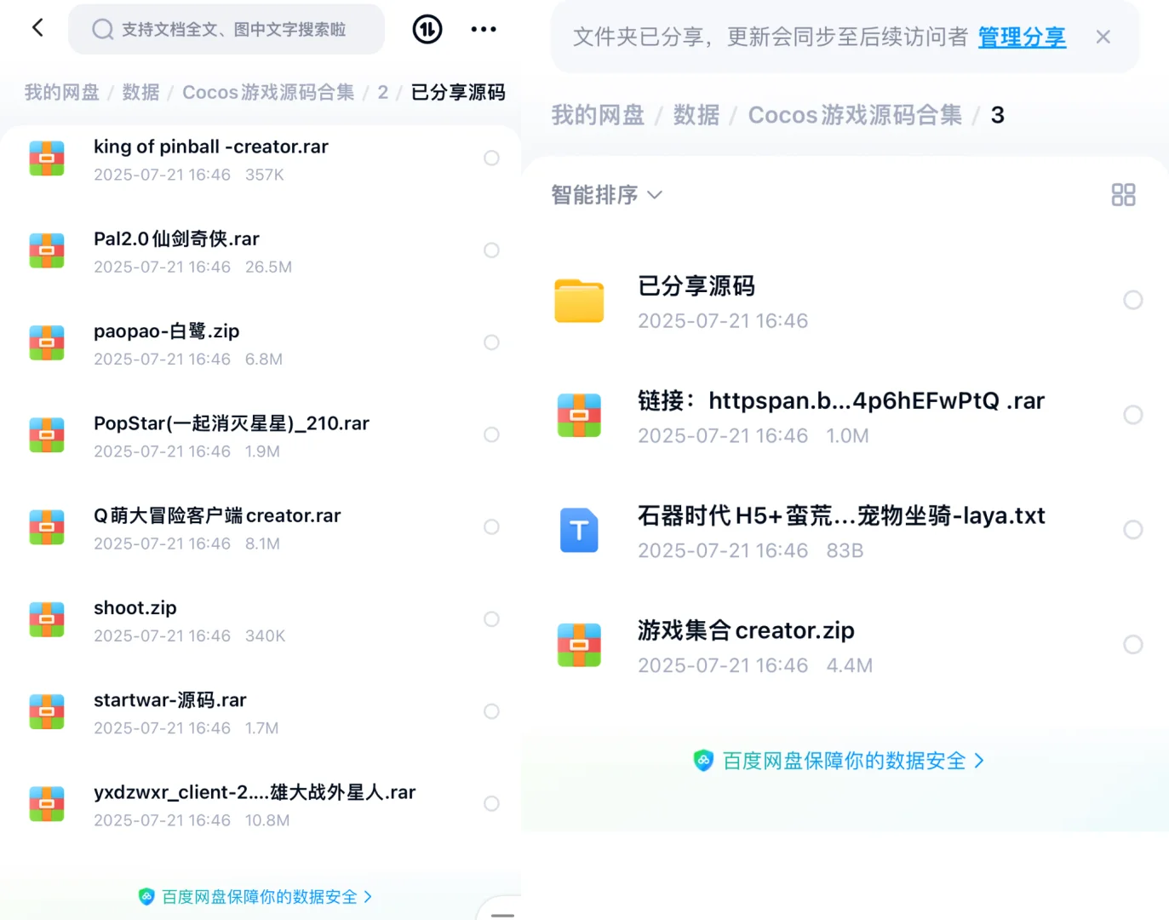Image resolution: width=1169 pixels, height=920 pixels.
Task: Tap the folder icon of 已分享源码
Action: 579,301
